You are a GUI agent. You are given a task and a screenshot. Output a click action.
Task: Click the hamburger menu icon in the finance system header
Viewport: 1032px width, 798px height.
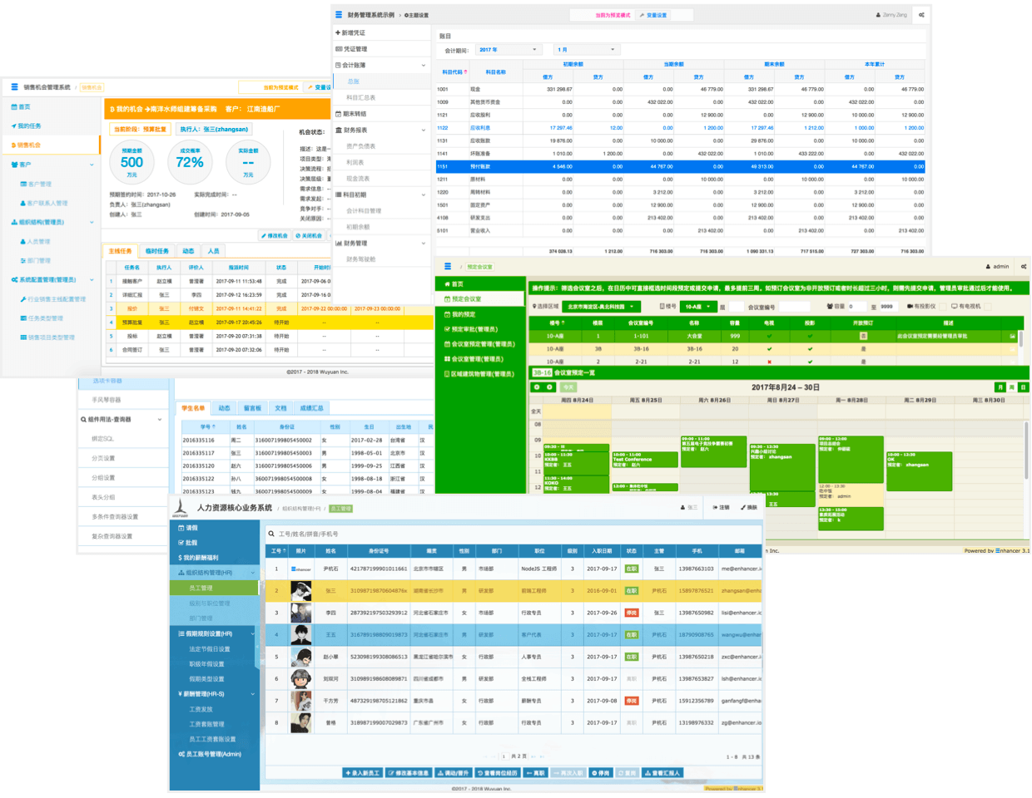click(339, 15)
